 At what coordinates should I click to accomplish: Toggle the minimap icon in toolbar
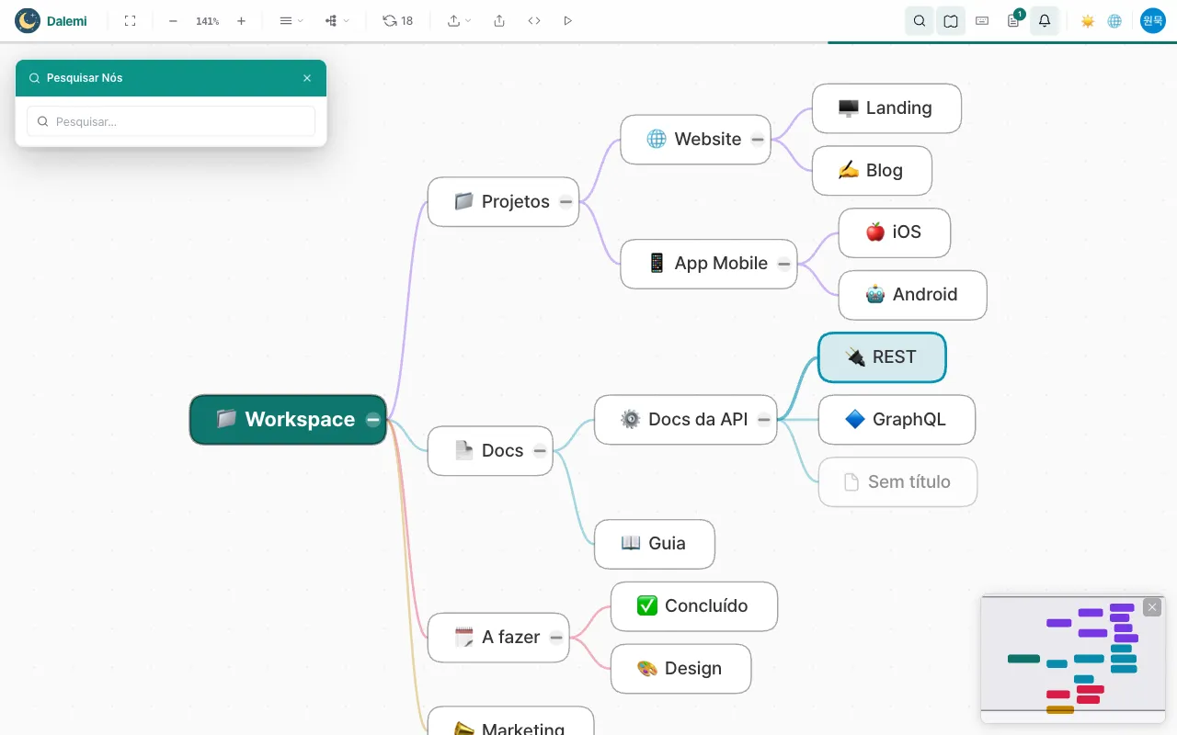tap(951, 20)
